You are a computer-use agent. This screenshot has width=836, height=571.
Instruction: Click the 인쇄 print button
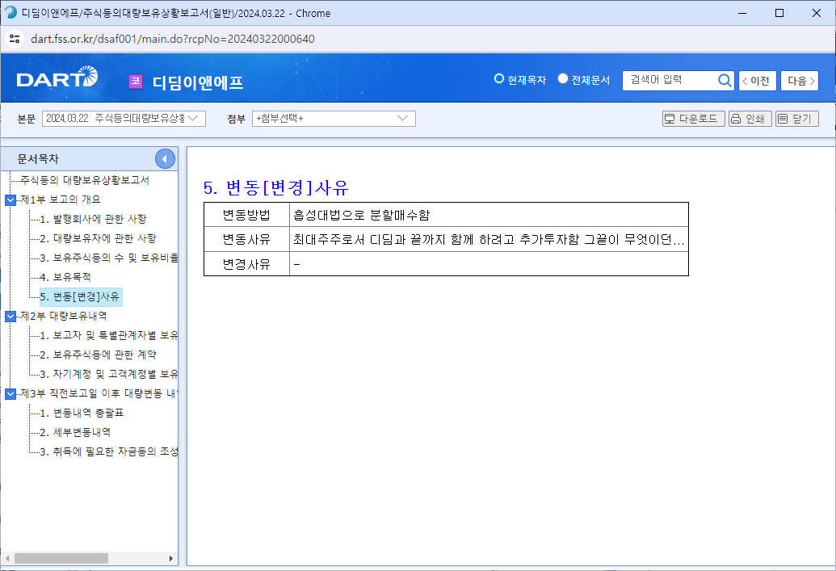(x=750, y=119)
